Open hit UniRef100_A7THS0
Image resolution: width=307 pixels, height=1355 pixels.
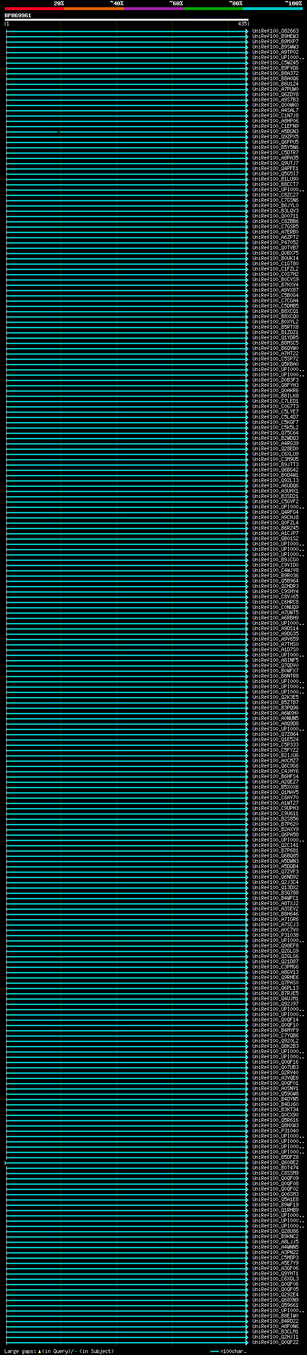[x=275, y=644]
